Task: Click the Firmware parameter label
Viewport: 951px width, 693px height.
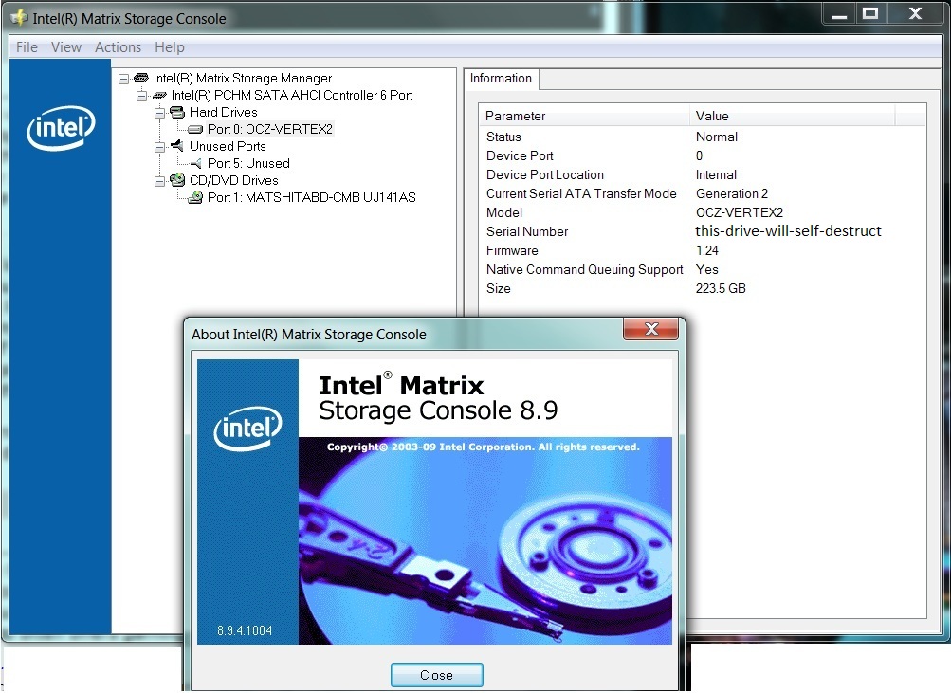Action: pos(512,250)
